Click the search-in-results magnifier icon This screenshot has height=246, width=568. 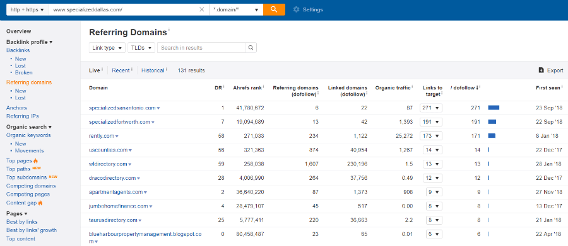click(x=251, y=48)
